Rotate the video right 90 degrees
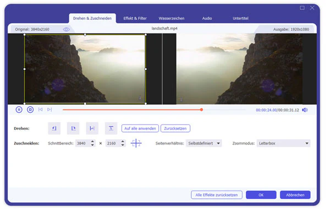Image resolution: width=330 pixels, height=209 pixels. tap(73, 128)
